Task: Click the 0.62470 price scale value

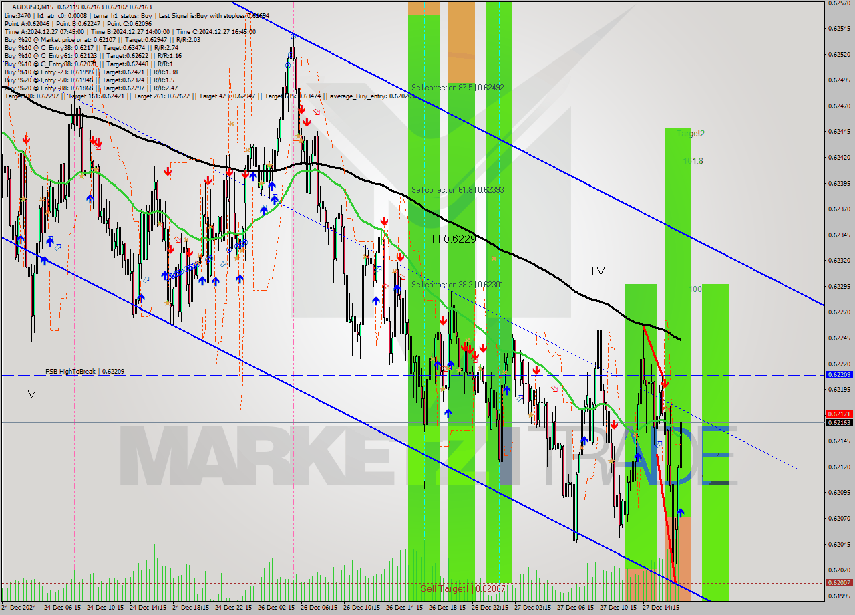Action: [839, 106]
